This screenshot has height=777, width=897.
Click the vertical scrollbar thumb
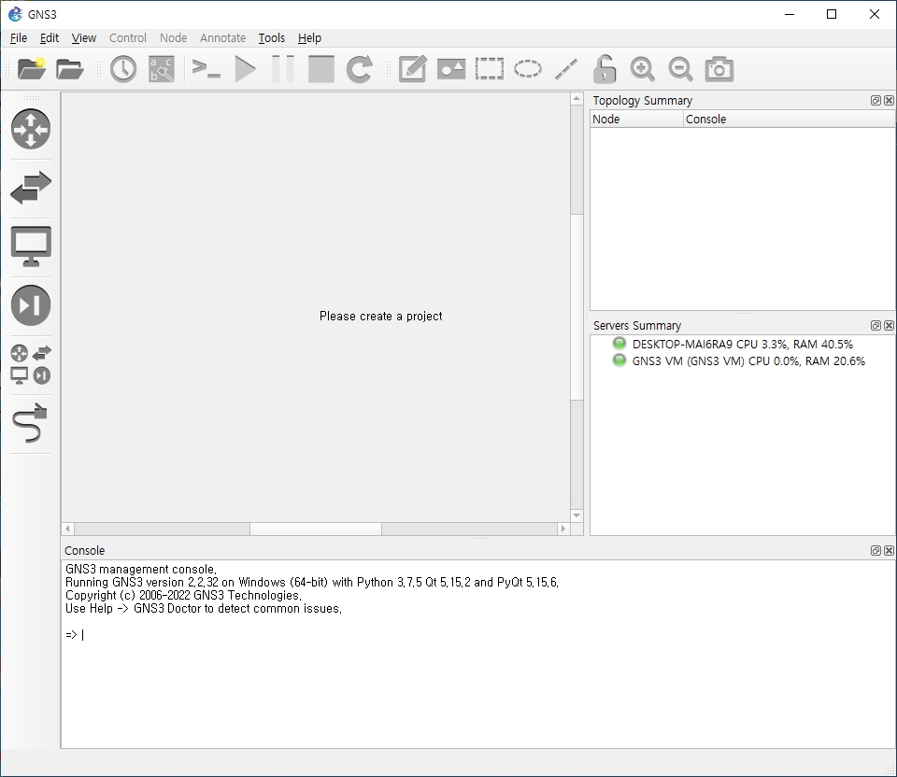click(577, 307)
